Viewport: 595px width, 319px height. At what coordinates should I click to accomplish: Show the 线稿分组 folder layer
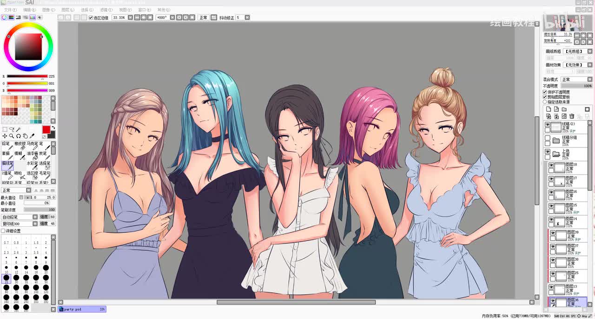point(548,138)
